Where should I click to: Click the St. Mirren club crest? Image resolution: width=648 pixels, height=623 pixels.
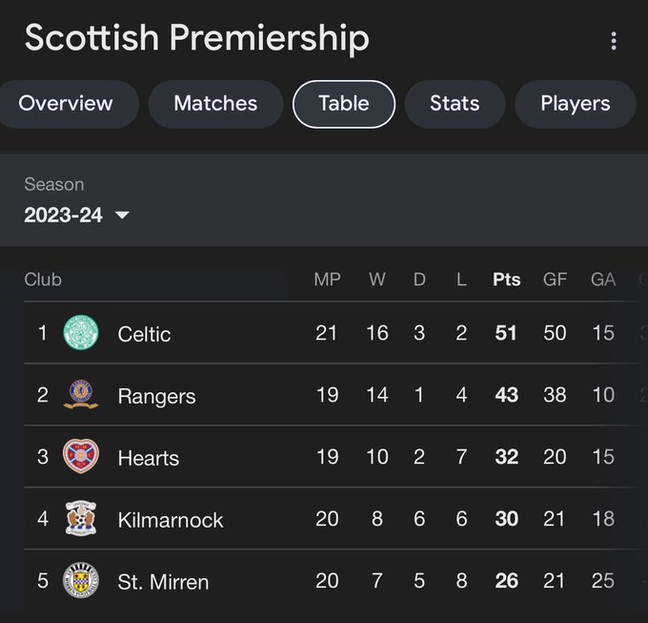[81, 580]
